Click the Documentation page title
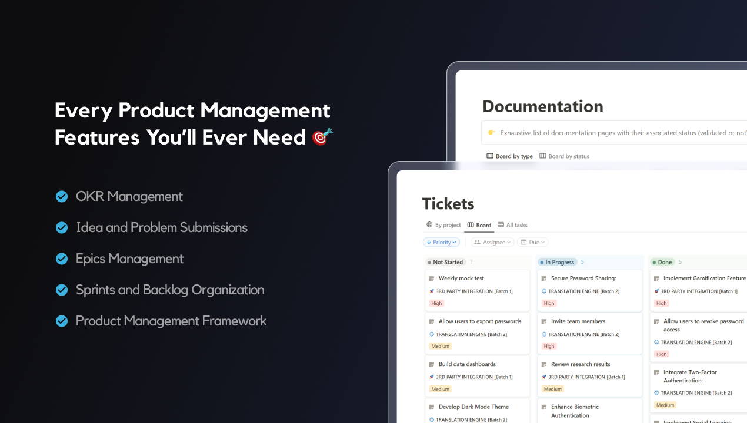The image size is (747, 423). tap(543, 106)
